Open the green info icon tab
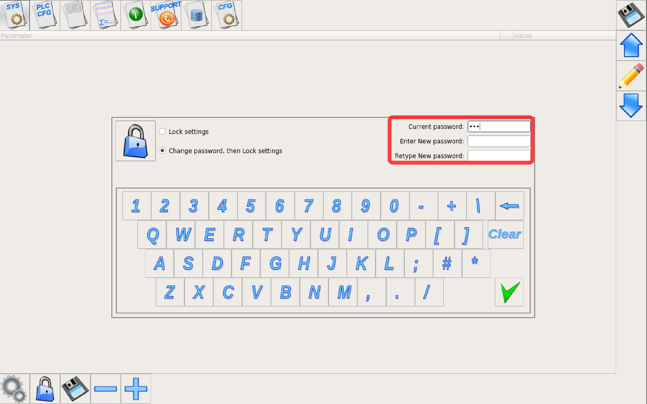This screenshot has width=647, height=404. click(x=136, y=15)
